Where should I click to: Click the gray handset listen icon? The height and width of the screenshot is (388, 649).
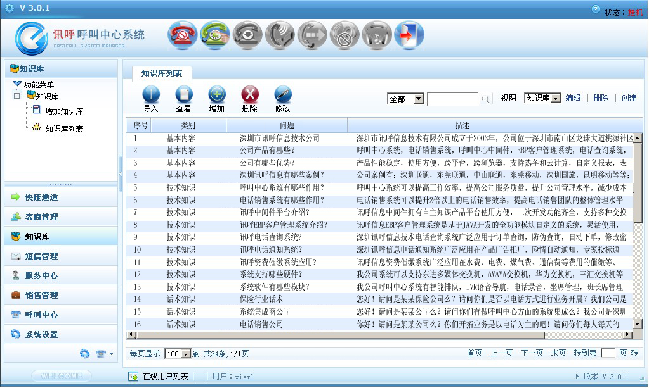279,35
